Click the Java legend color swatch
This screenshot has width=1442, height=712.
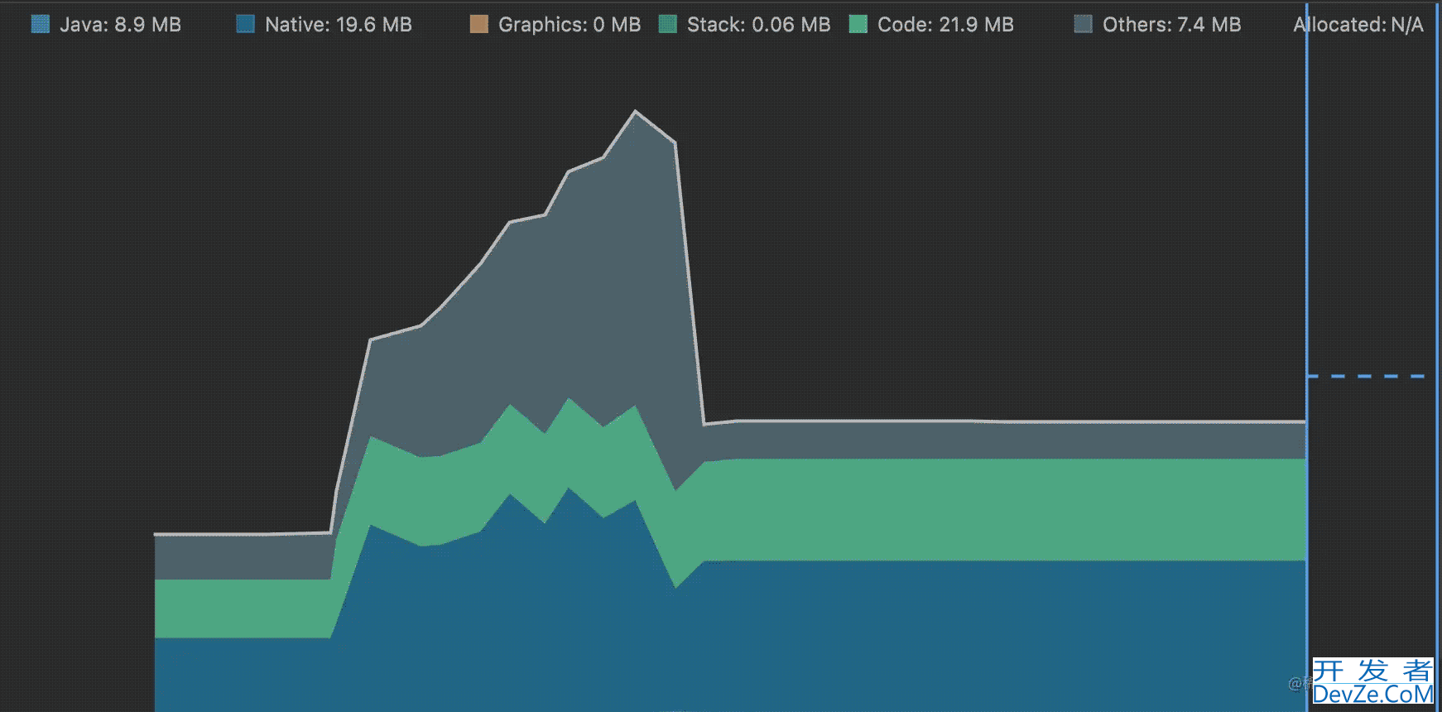[x=40, y=25]
